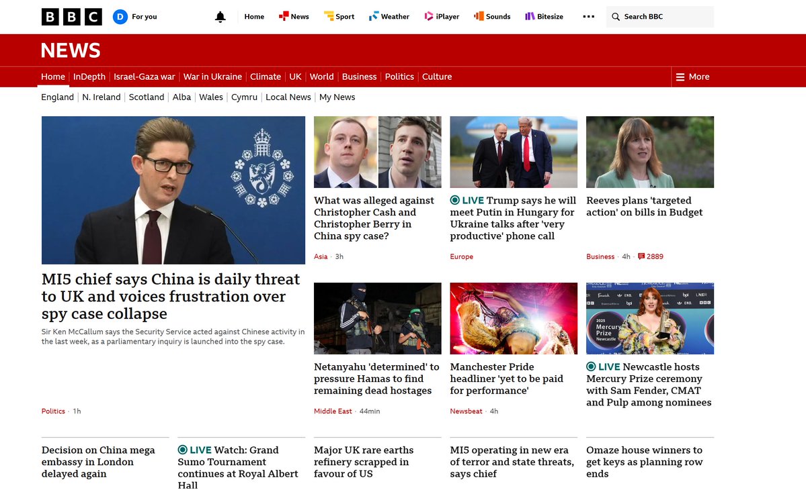Click the Asia tag under the spy case story
Screen dimensions: 806x490
coord(321,256)
